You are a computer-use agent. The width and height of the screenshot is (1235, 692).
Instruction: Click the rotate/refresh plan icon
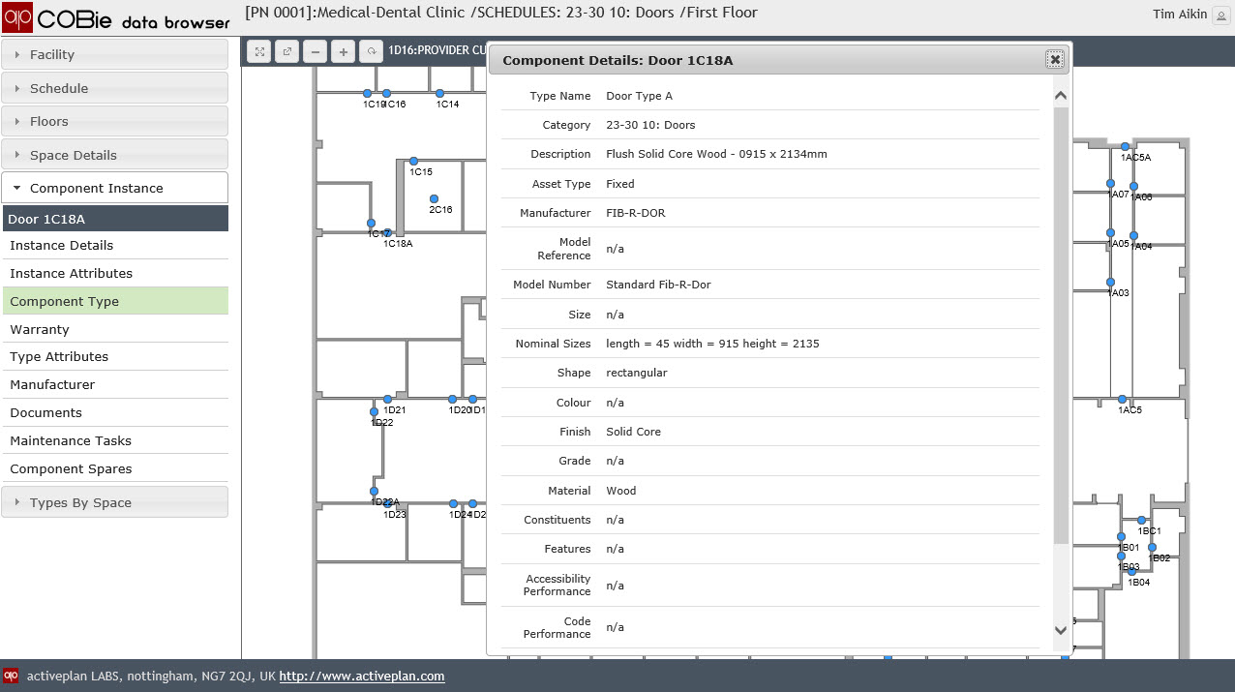(x=370, y=51)
